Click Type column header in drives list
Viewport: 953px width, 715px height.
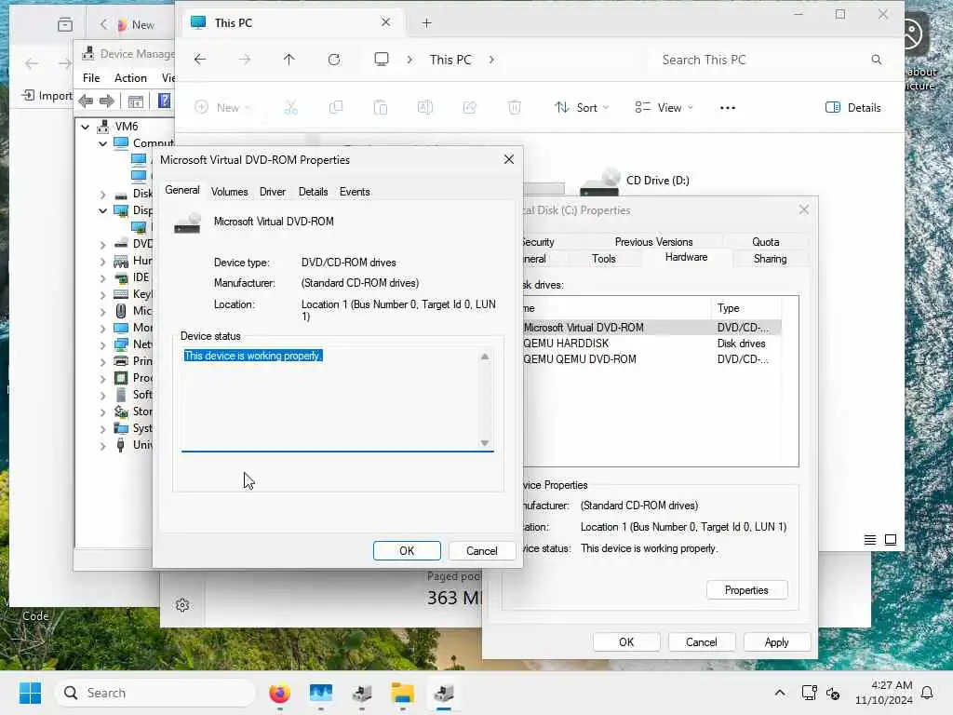pyautogui.click(x=746, y=308)
